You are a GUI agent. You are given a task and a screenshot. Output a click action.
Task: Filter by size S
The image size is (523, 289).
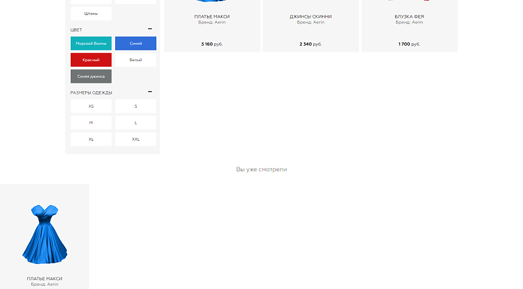[136, 106]
